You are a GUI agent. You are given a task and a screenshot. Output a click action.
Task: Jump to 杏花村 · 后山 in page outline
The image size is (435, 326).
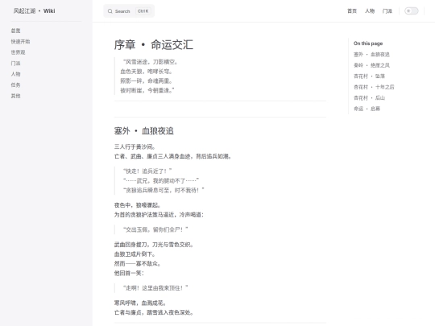coord(369,98)
